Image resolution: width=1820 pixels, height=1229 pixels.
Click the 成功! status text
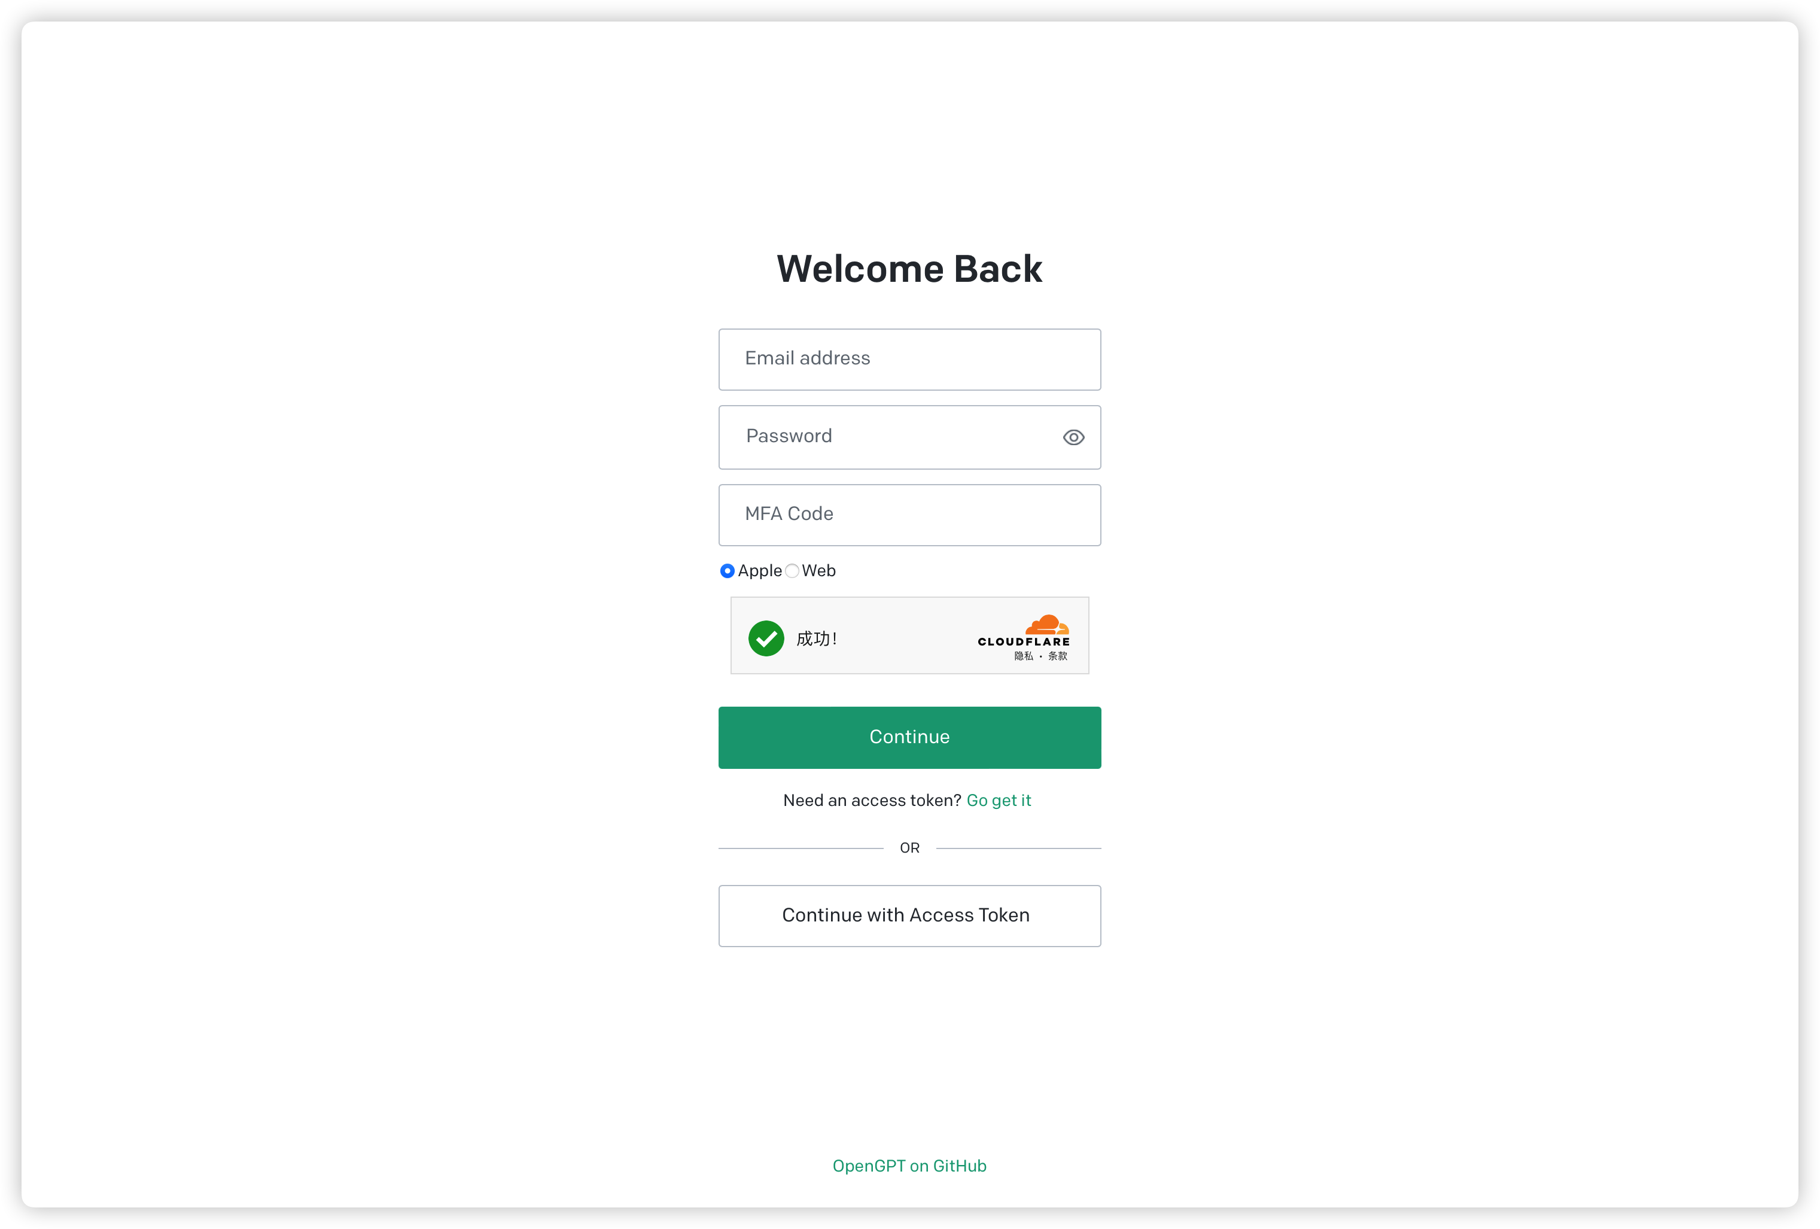817,639
